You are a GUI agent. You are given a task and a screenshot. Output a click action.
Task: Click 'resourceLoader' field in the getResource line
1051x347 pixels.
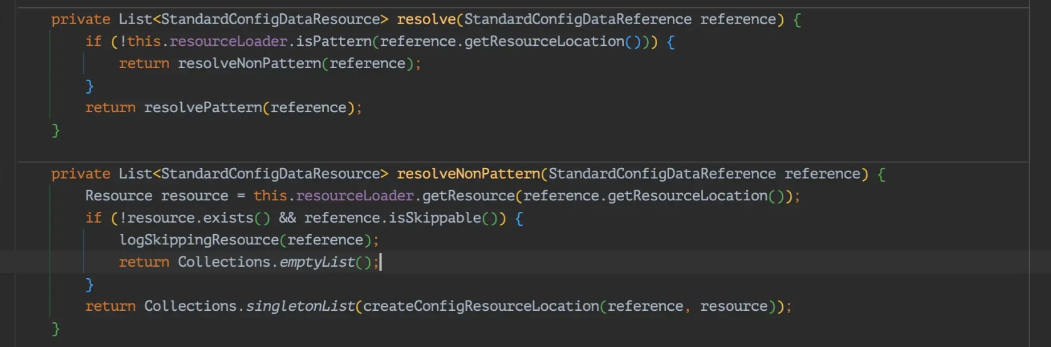tap(355, 196)
